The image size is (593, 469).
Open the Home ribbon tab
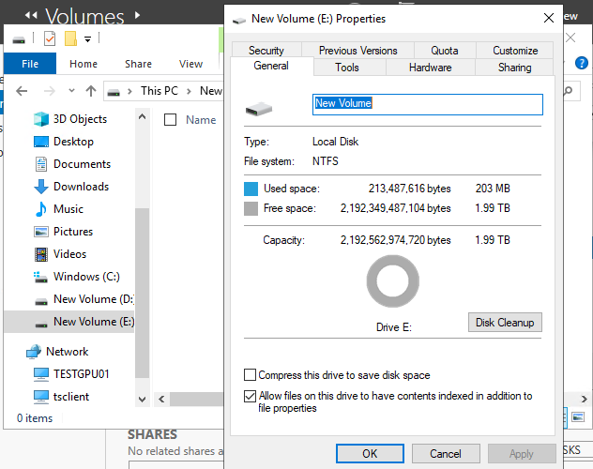84,64
